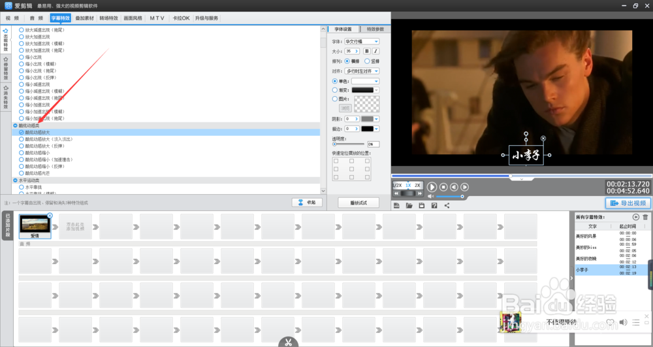Viewport: 653px width, 347px height.
Task: Click the fast-forward double-arrow speed button
Action: [x=420, y=193]
